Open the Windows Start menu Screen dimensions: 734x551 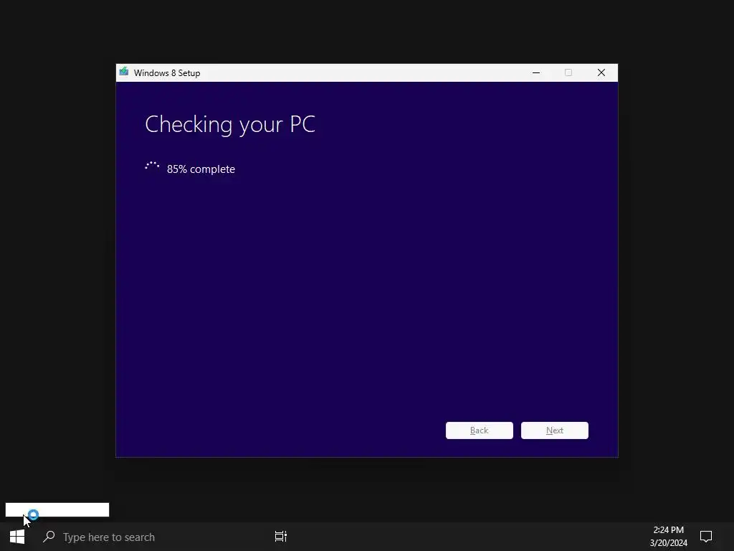click(x=17, y=537)
